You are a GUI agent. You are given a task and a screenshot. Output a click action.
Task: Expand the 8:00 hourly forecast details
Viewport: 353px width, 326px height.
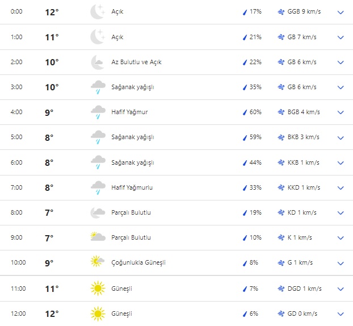(x=341, y=213)
